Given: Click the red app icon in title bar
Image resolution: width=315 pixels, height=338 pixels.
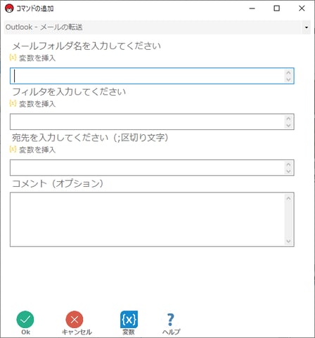Looking at the screenshot, I should pyautogui.click(x=9, y=8).
